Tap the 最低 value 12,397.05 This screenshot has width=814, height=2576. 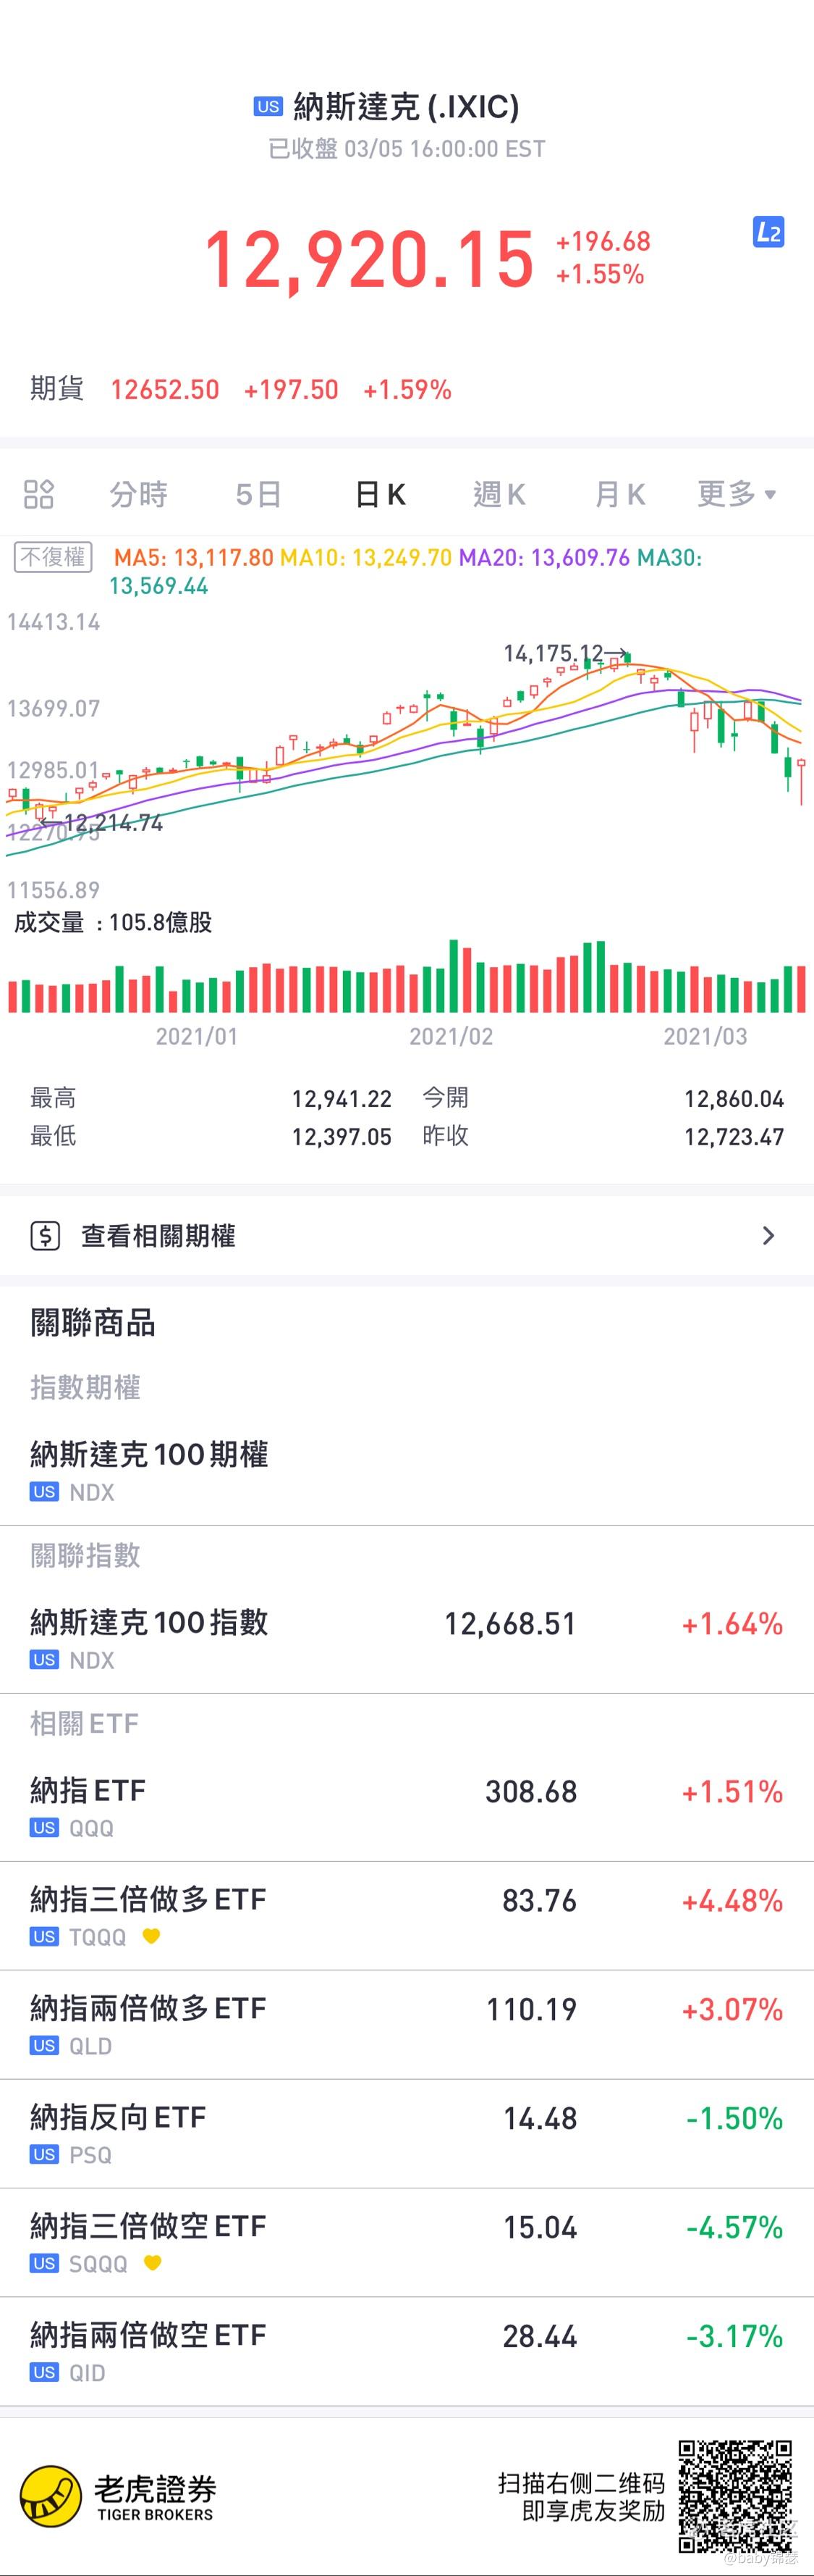[342, 1137]
